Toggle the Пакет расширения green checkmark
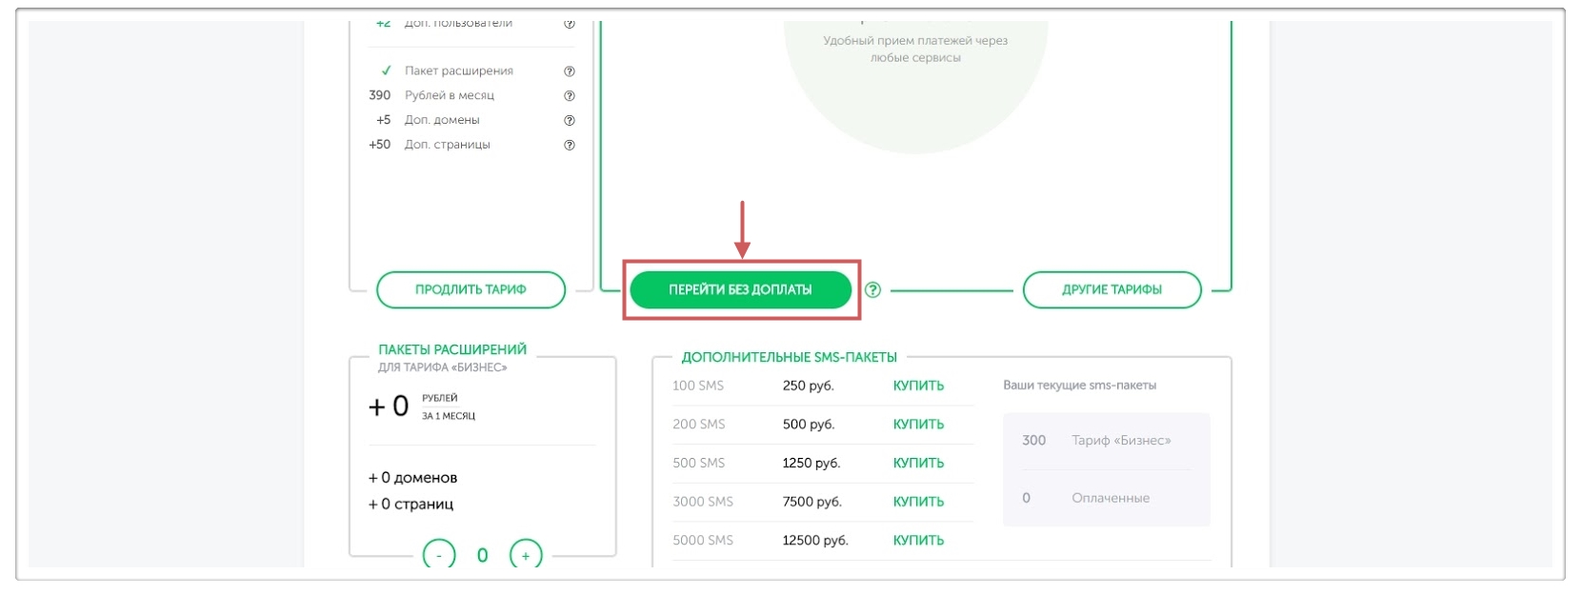The height and width of the screenshot is (595, 1582). point(386,70)
